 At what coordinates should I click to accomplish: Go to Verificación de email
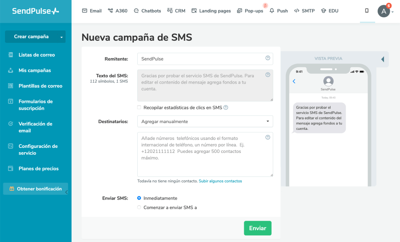click(x=35, y=127)
